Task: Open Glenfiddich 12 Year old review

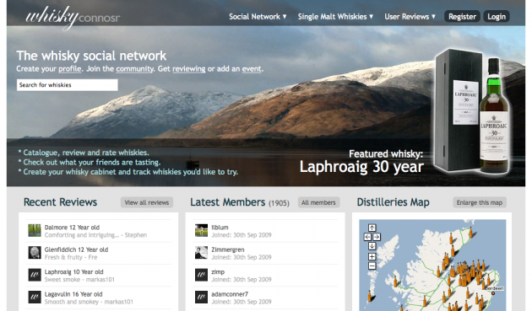Action: coord(76,249)
